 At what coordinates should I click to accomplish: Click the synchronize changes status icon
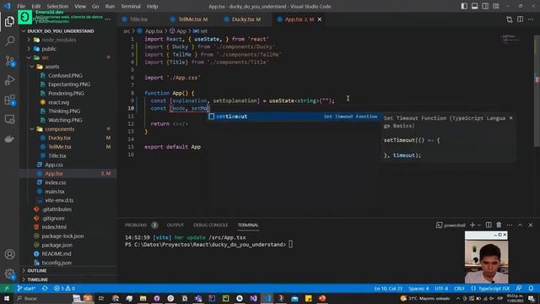click(x=45, y=289)
